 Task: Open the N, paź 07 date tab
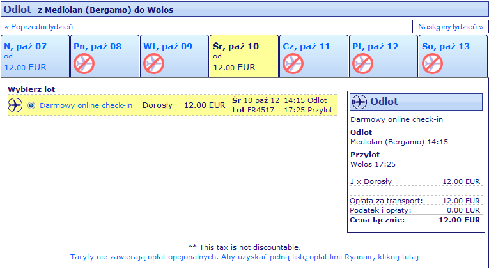point(35,56)
